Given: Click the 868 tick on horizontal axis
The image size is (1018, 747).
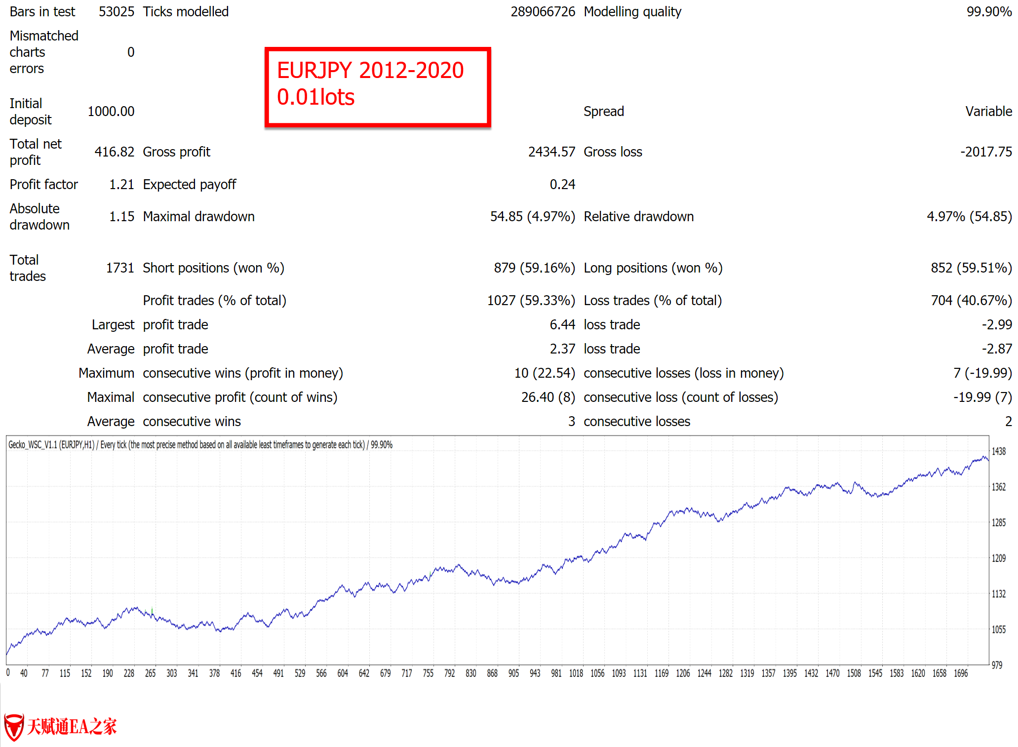Looking at the screenshot, I should click(492, 673).
